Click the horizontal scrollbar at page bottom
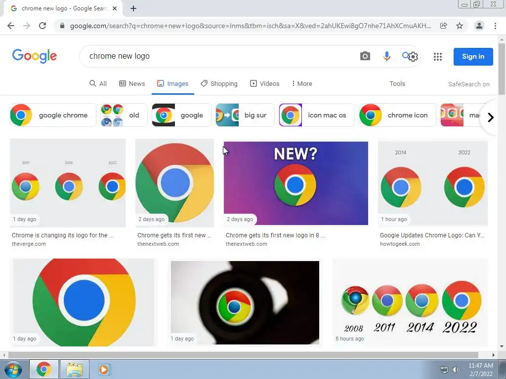506x379 pixels. pos(243,355)
